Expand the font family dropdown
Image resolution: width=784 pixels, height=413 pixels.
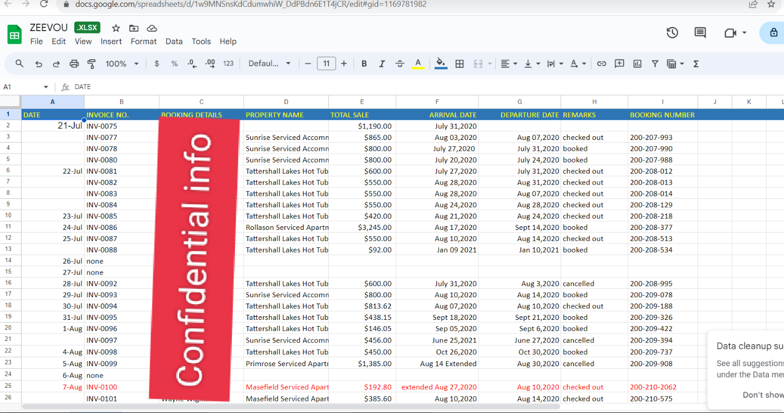click(x=269, y=64)
